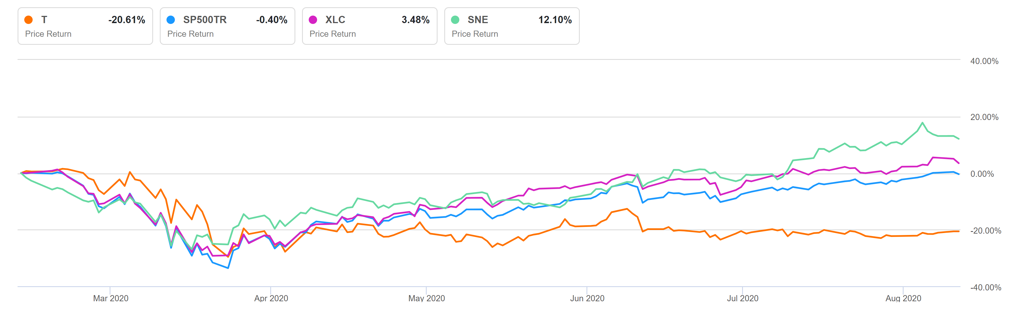Click the orange T legend dot
Screen dimensions: 1009x316
(29, 19)
